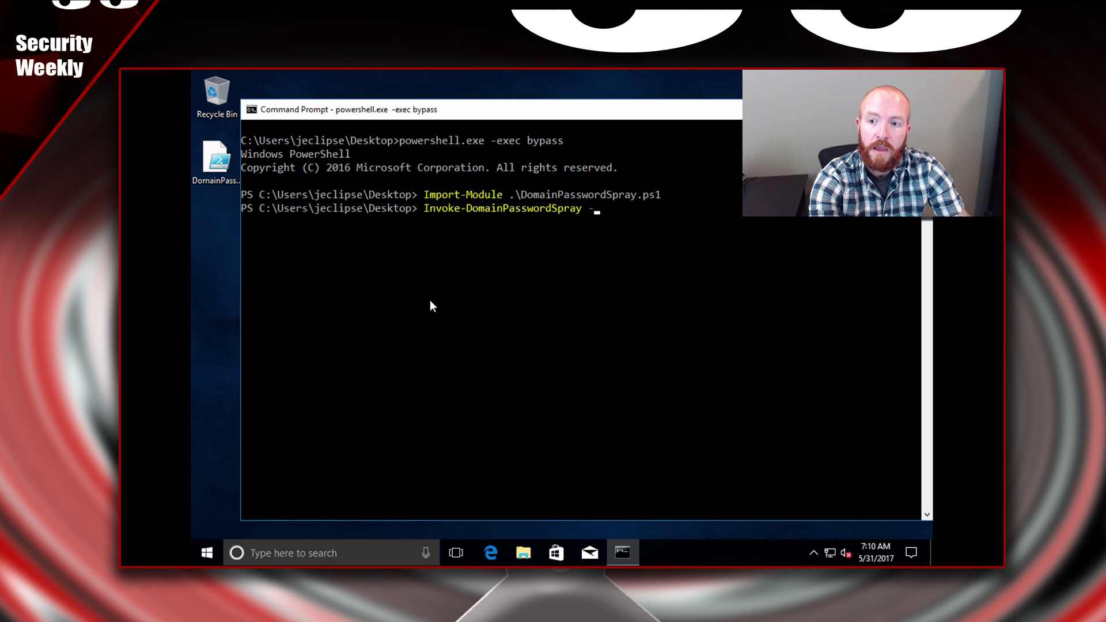Open the Mail app from the taskbar
1106x622 pixels.
click(590, 553)
